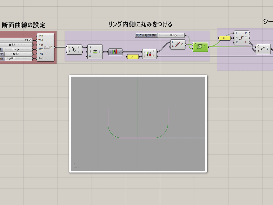Select the Partition List component icon
The height and width of the screenshot is (205, 273).
(x=115, y=51)
